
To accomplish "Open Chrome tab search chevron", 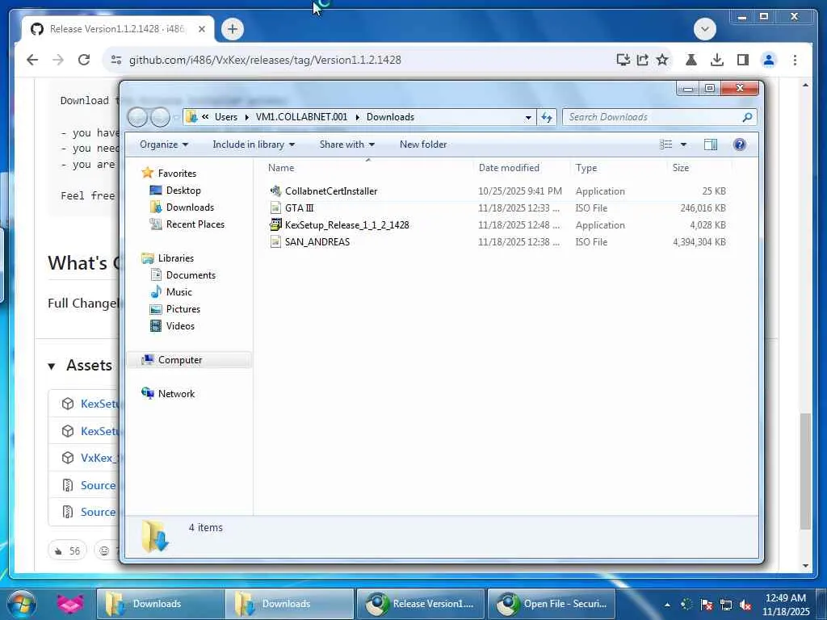I will [x=704, y=29].
